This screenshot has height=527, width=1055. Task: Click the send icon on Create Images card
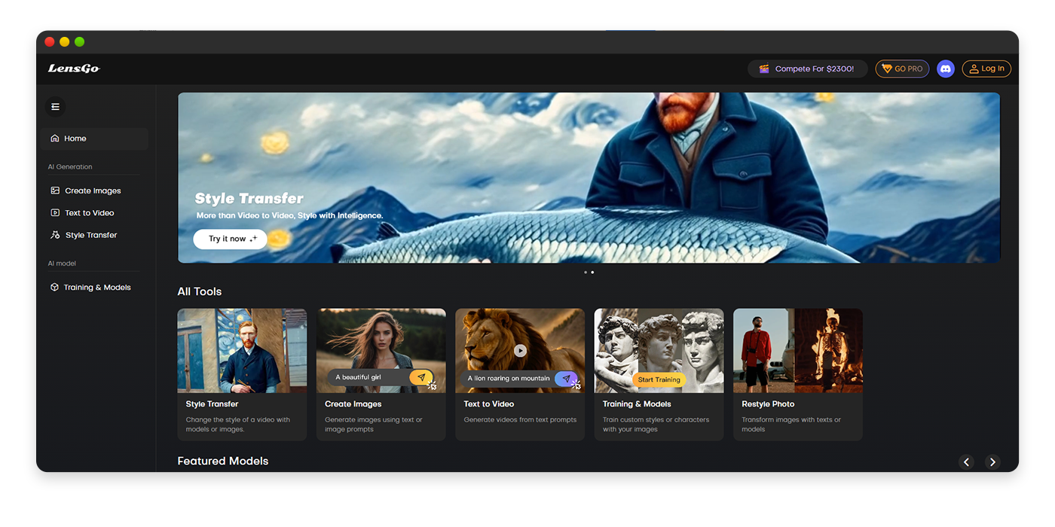click(x=421, y=377)
